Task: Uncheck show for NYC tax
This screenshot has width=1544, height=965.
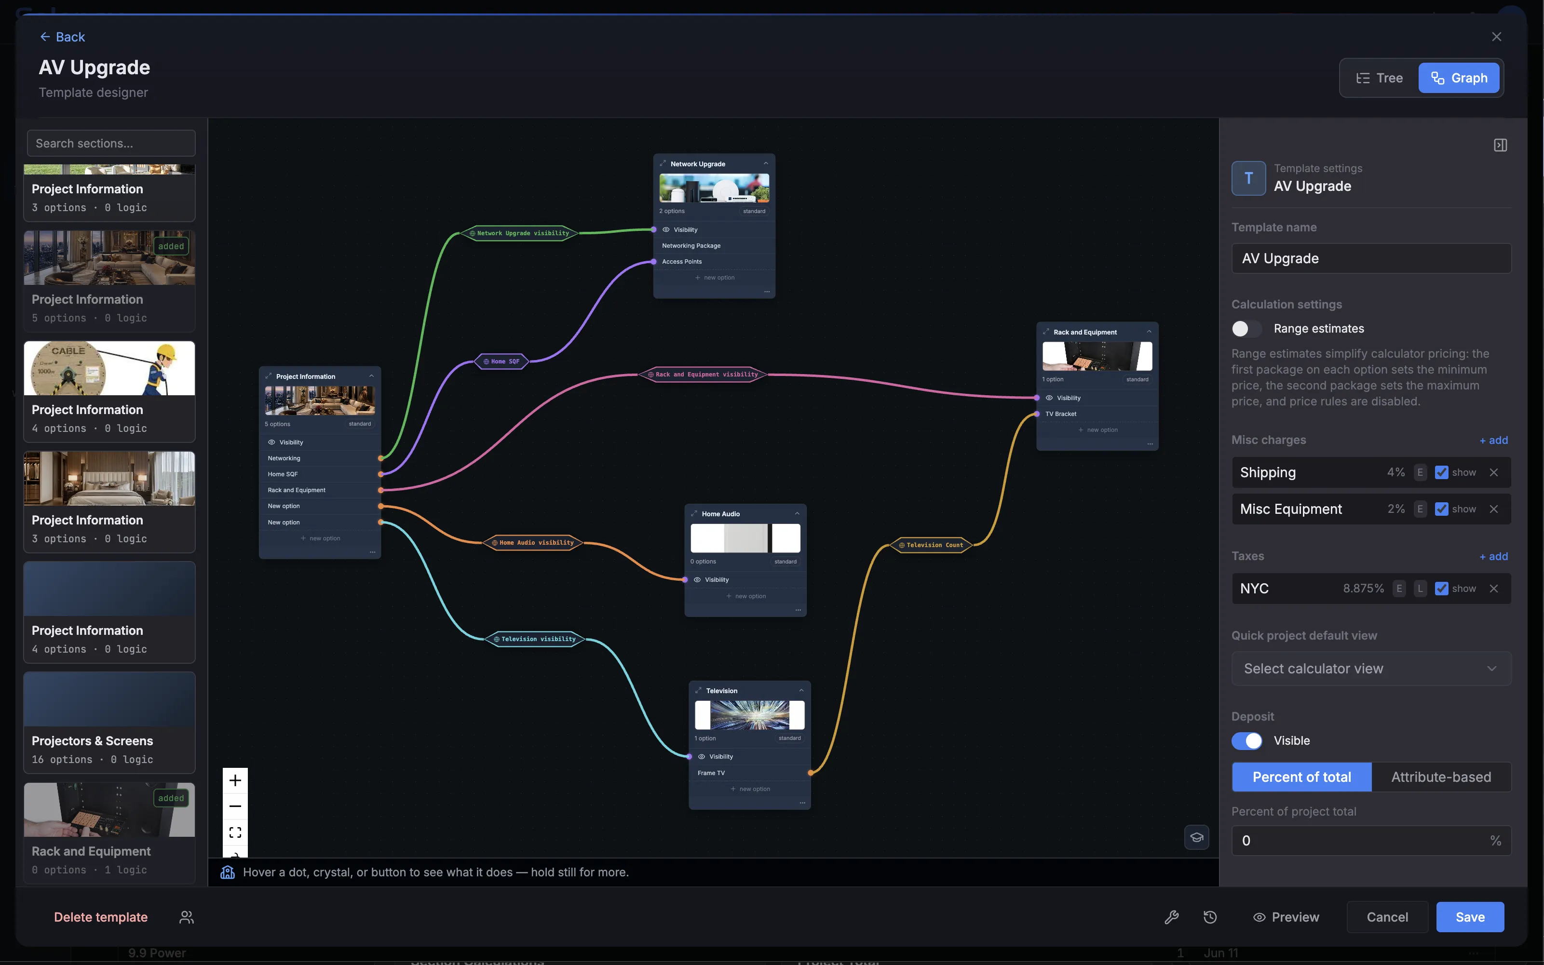Action: 1441,589
